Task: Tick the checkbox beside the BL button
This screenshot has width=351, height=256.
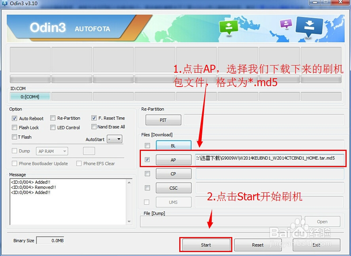Action: pyautogui.click(x=147, y=146)
